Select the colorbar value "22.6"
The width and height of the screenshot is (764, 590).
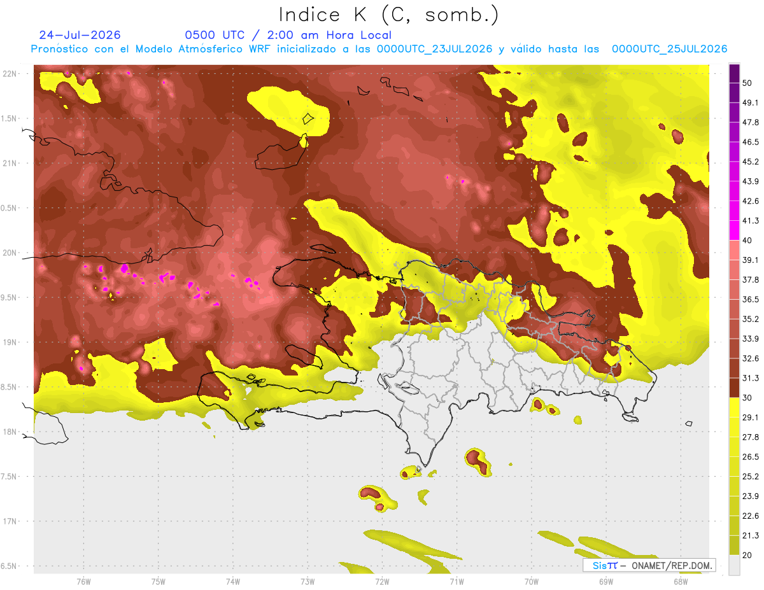[751, 516]
